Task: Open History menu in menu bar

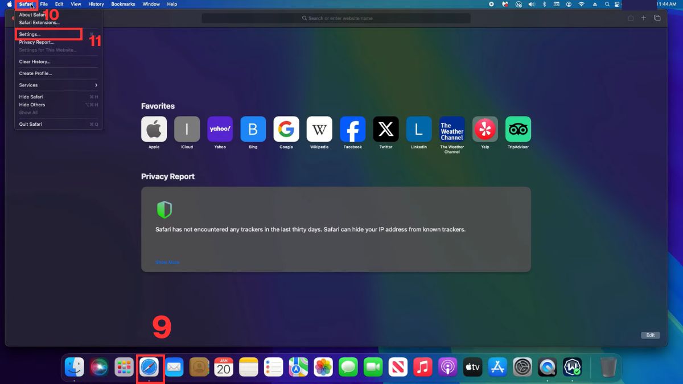Action: pyautogui.click(x=96, y=4)
